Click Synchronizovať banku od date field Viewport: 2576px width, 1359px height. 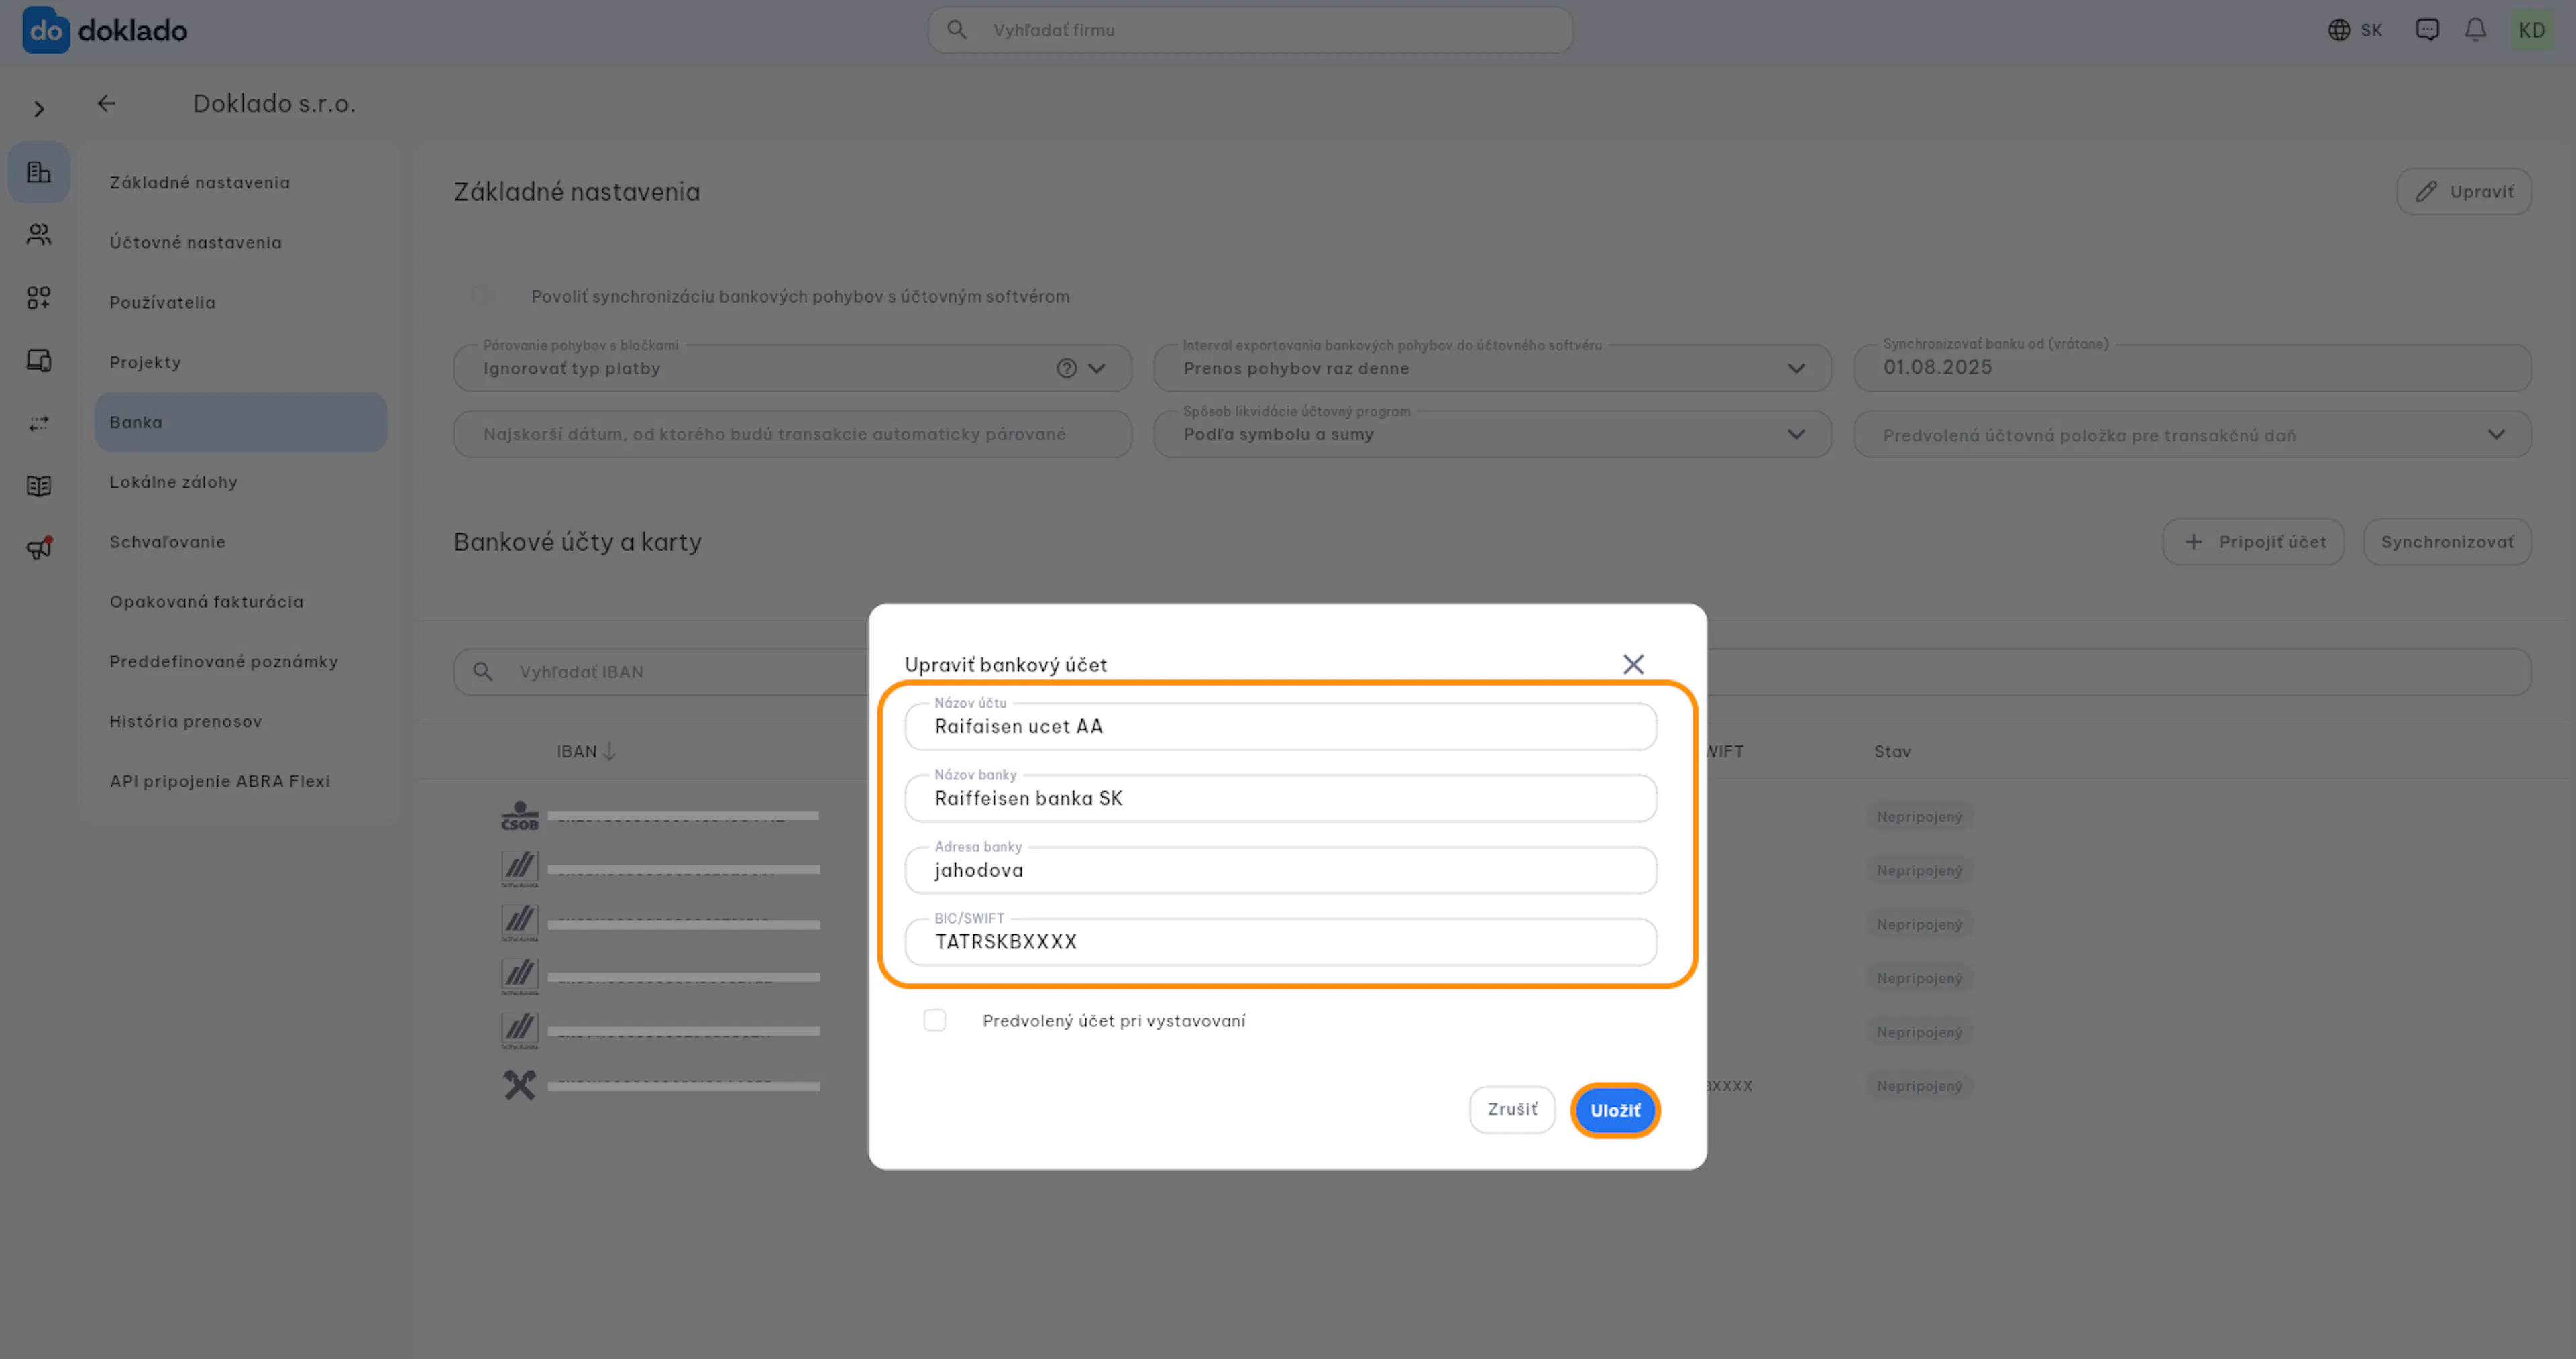[x=2192, y=368]
